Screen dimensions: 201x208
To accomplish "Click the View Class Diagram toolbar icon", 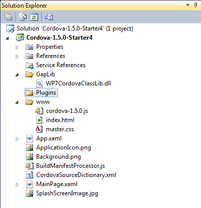I will click(49, 17).
